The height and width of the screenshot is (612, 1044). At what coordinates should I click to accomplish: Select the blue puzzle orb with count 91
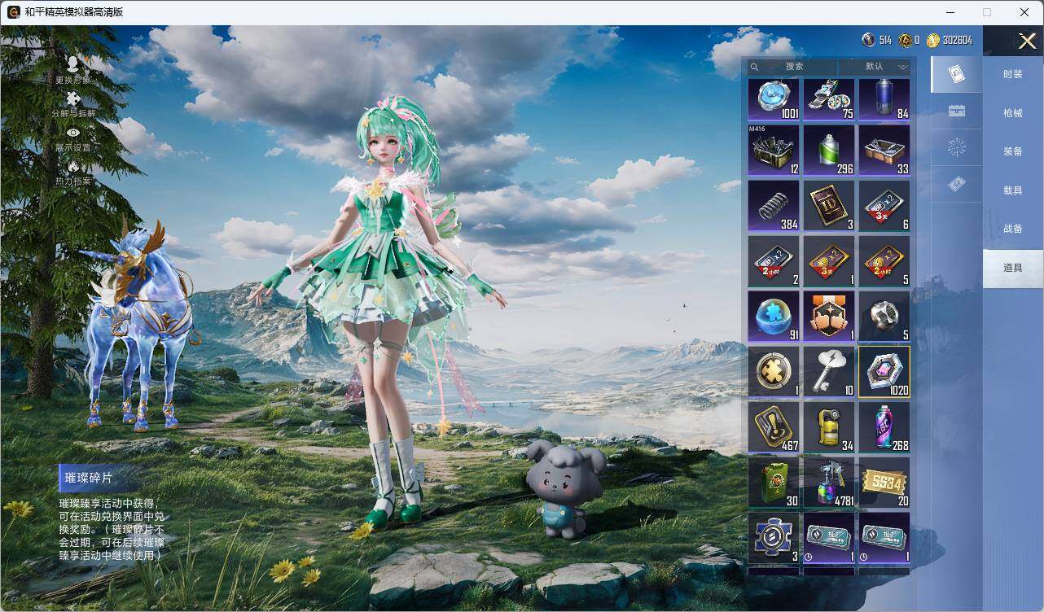774,316
